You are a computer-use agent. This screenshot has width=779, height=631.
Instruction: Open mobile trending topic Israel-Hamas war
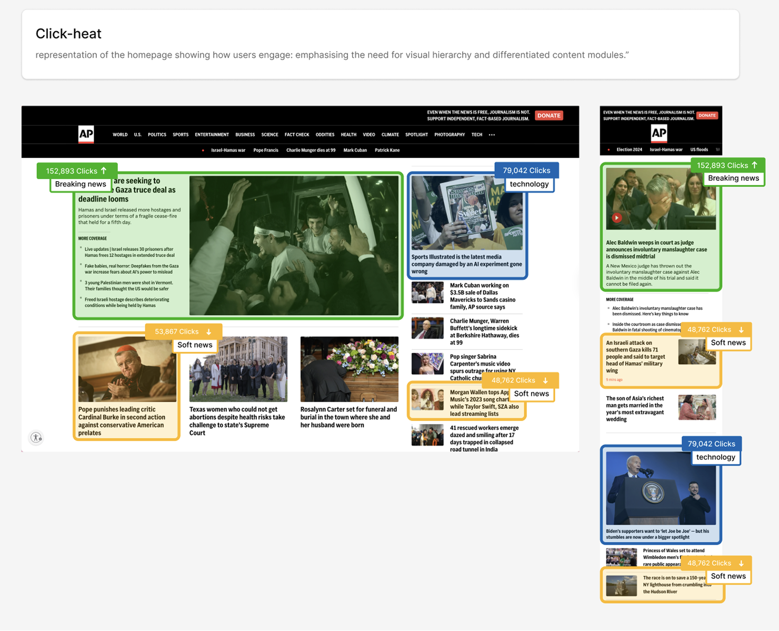(x=666, y=150)
